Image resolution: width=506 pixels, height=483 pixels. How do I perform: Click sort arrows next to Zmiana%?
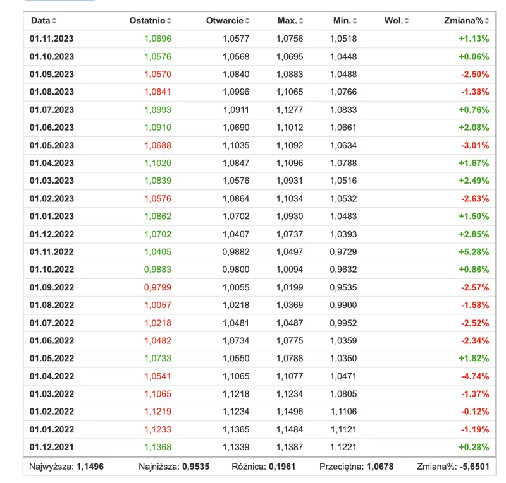tap(487, 21)
